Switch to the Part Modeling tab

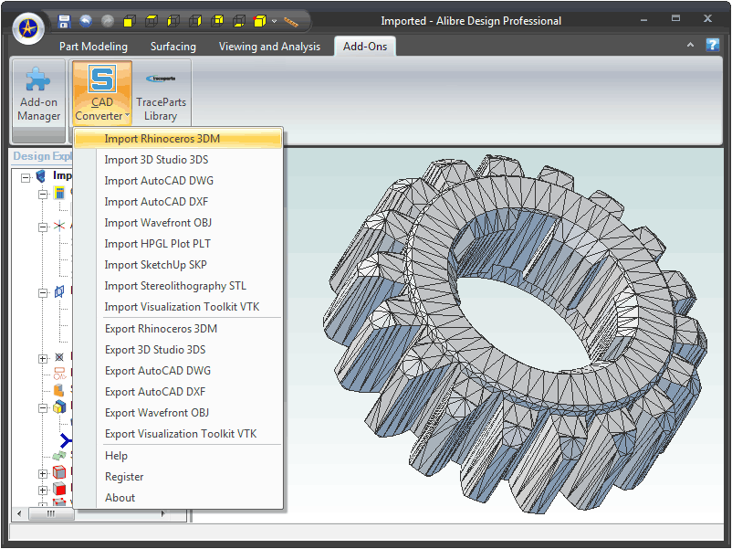93,47
